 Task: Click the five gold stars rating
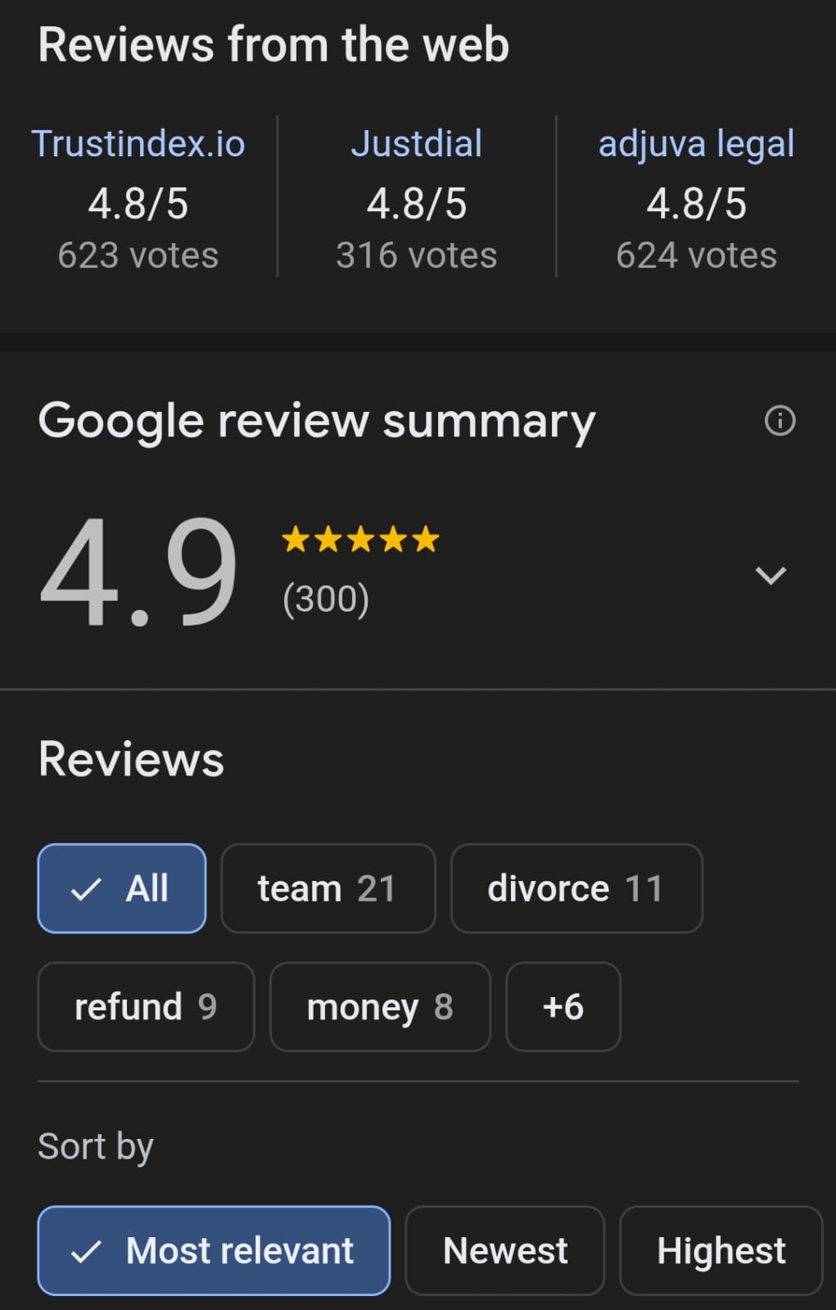[360, 540]
